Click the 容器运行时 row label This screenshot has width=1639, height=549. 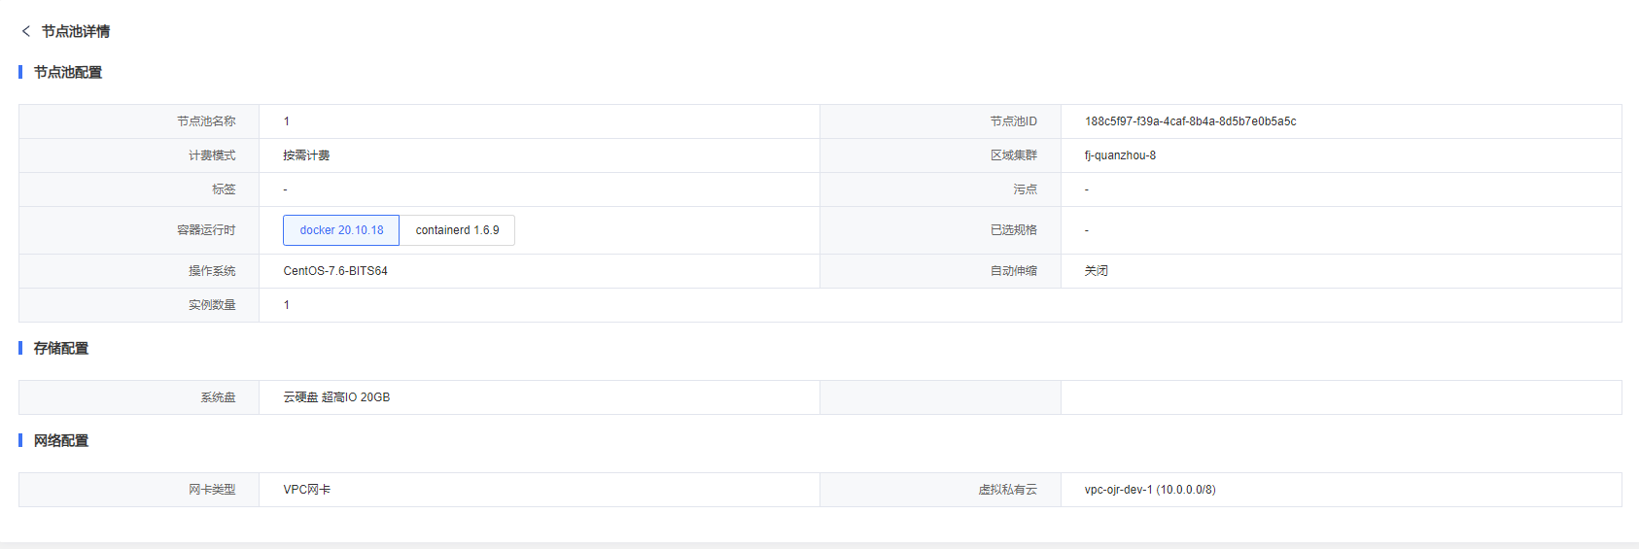click(x=206, y=230)
